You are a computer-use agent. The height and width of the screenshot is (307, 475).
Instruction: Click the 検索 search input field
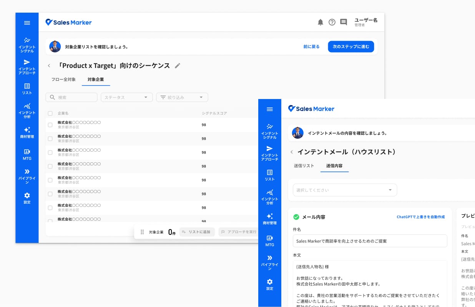(71, 97)
